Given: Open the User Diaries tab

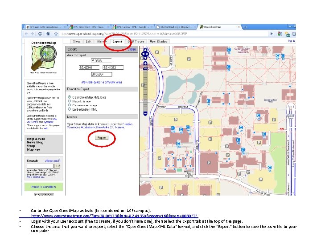Looking at the screenshot, I should (x=158, y=41).
